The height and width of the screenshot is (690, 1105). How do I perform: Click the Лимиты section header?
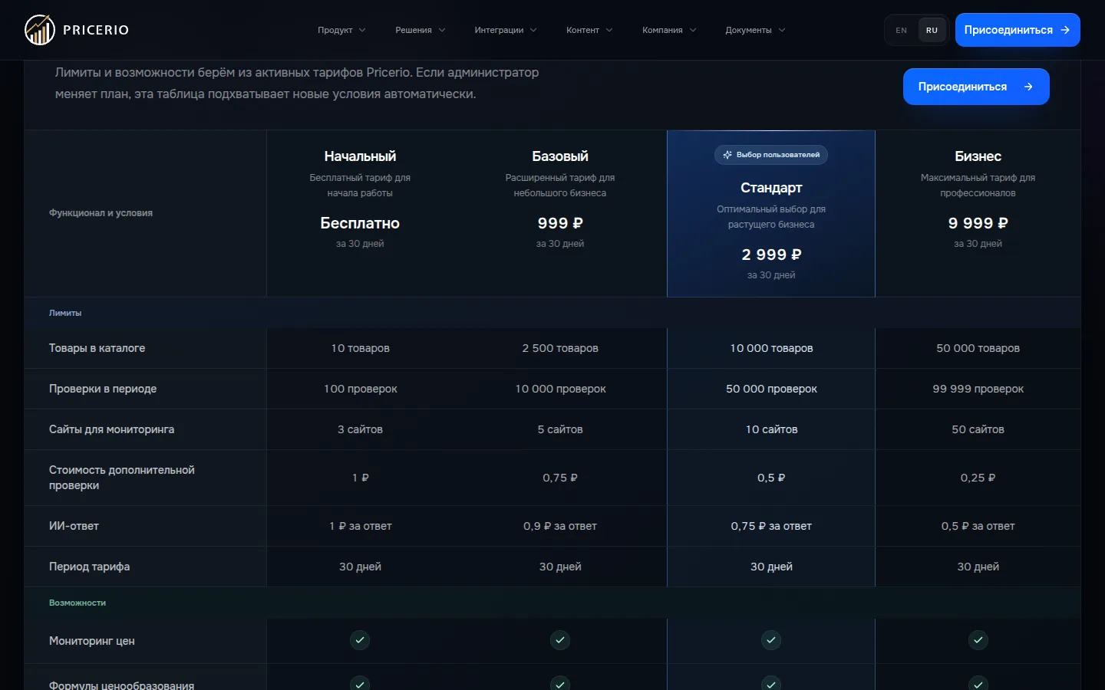click(65, 313)
